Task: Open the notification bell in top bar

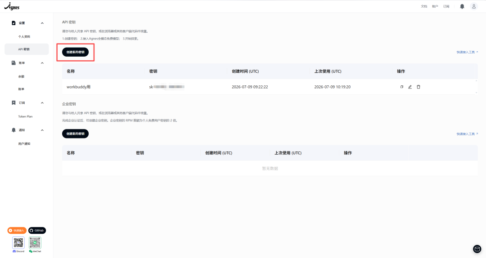Action: click(x=462, y=6)
